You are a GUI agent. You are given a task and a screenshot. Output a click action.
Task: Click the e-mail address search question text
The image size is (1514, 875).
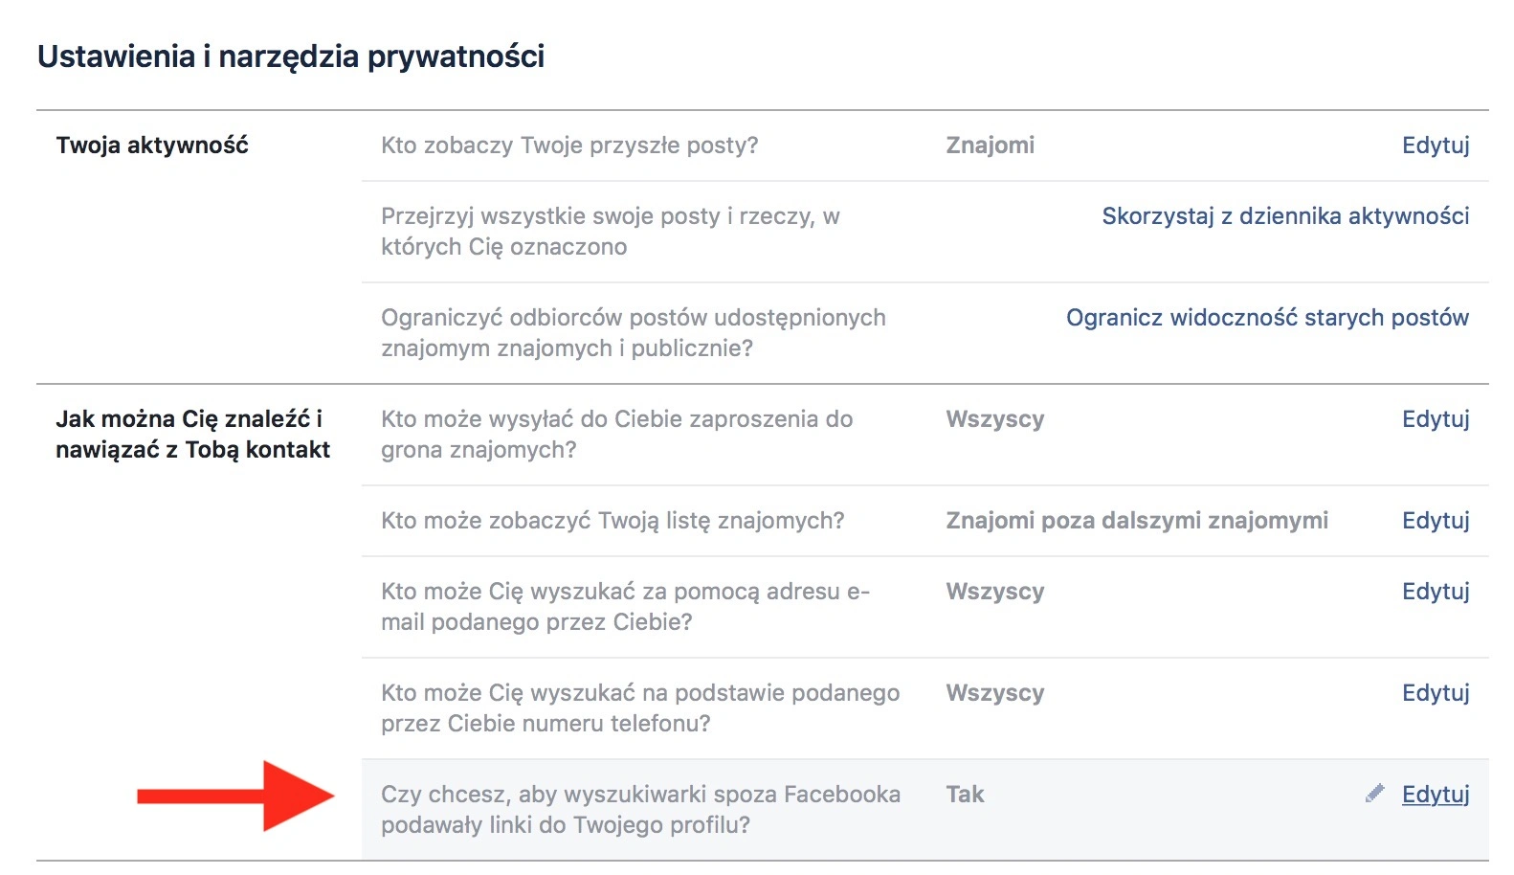[x=625, y=607]
